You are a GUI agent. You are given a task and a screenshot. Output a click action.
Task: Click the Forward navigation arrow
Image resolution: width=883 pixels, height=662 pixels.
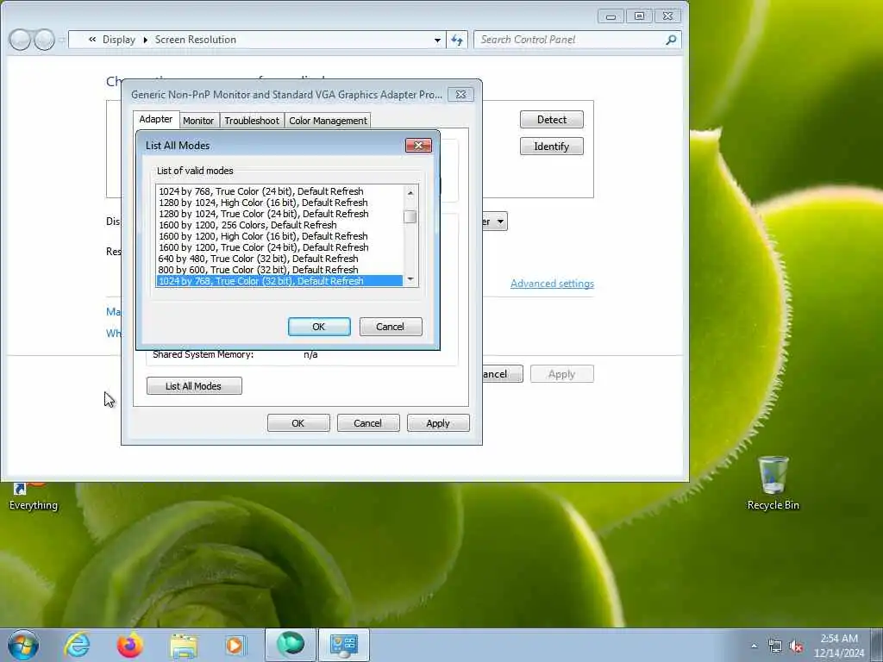(x=44, y=40)
